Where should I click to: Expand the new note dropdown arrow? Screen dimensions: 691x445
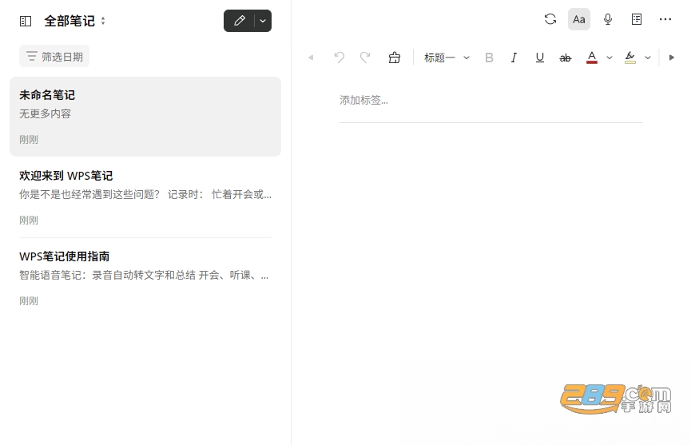click(x=263, y=21)
